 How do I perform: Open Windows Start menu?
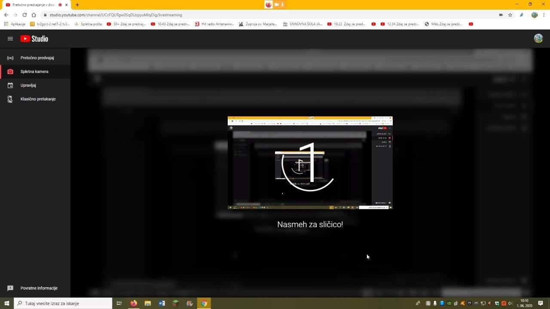(7, 303)
